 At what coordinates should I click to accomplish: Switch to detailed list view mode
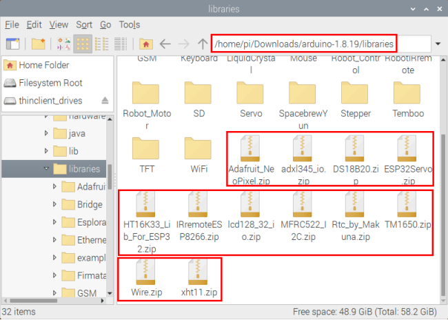point(121,44)
